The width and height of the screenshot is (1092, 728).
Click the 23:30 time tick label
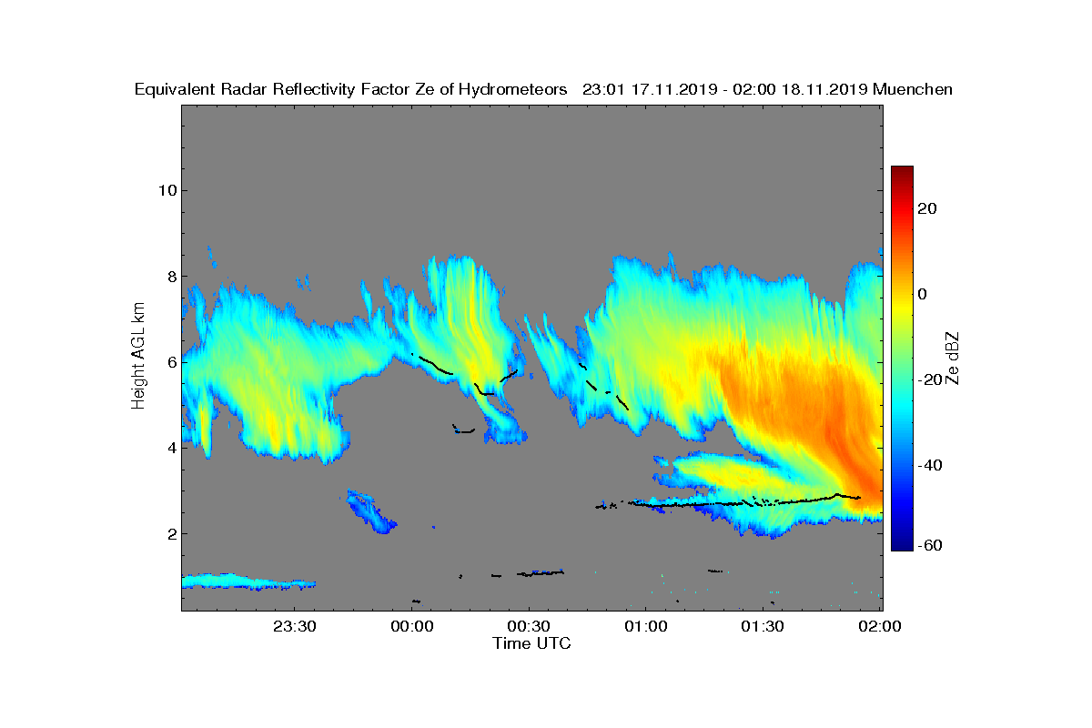(x=295, y=626)
